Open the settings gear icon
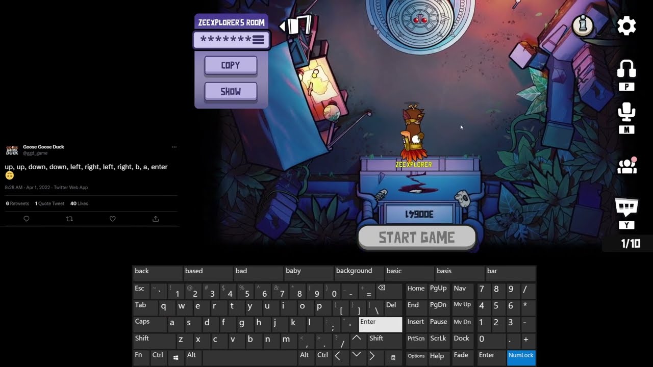Image resolution: width=653 pixels, height=367 pixels. point(626,25)
